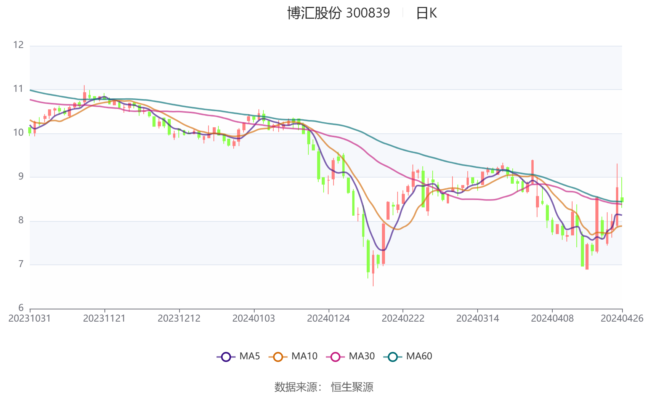Toggle the MA10 legend series
The height and width of the screenshot is (394, 648).
click(293, 356)
